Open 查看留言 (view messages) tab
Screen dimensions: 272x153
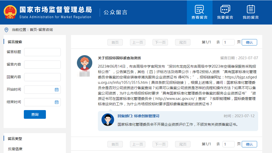199,12
